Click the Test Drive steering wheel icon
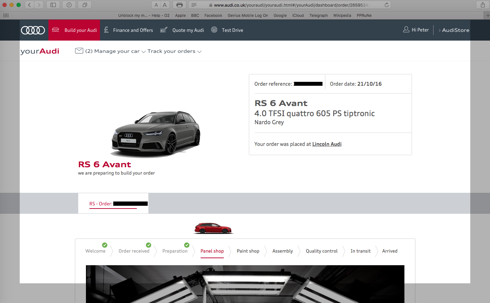 coord(214,30)
